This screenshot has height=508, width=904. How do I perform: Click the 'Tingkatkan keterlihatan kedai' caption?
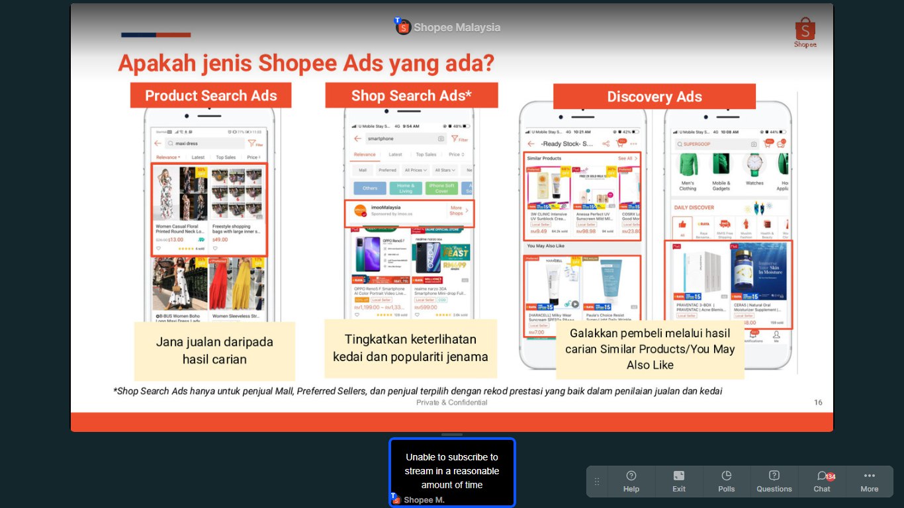(x=410, y=348)
